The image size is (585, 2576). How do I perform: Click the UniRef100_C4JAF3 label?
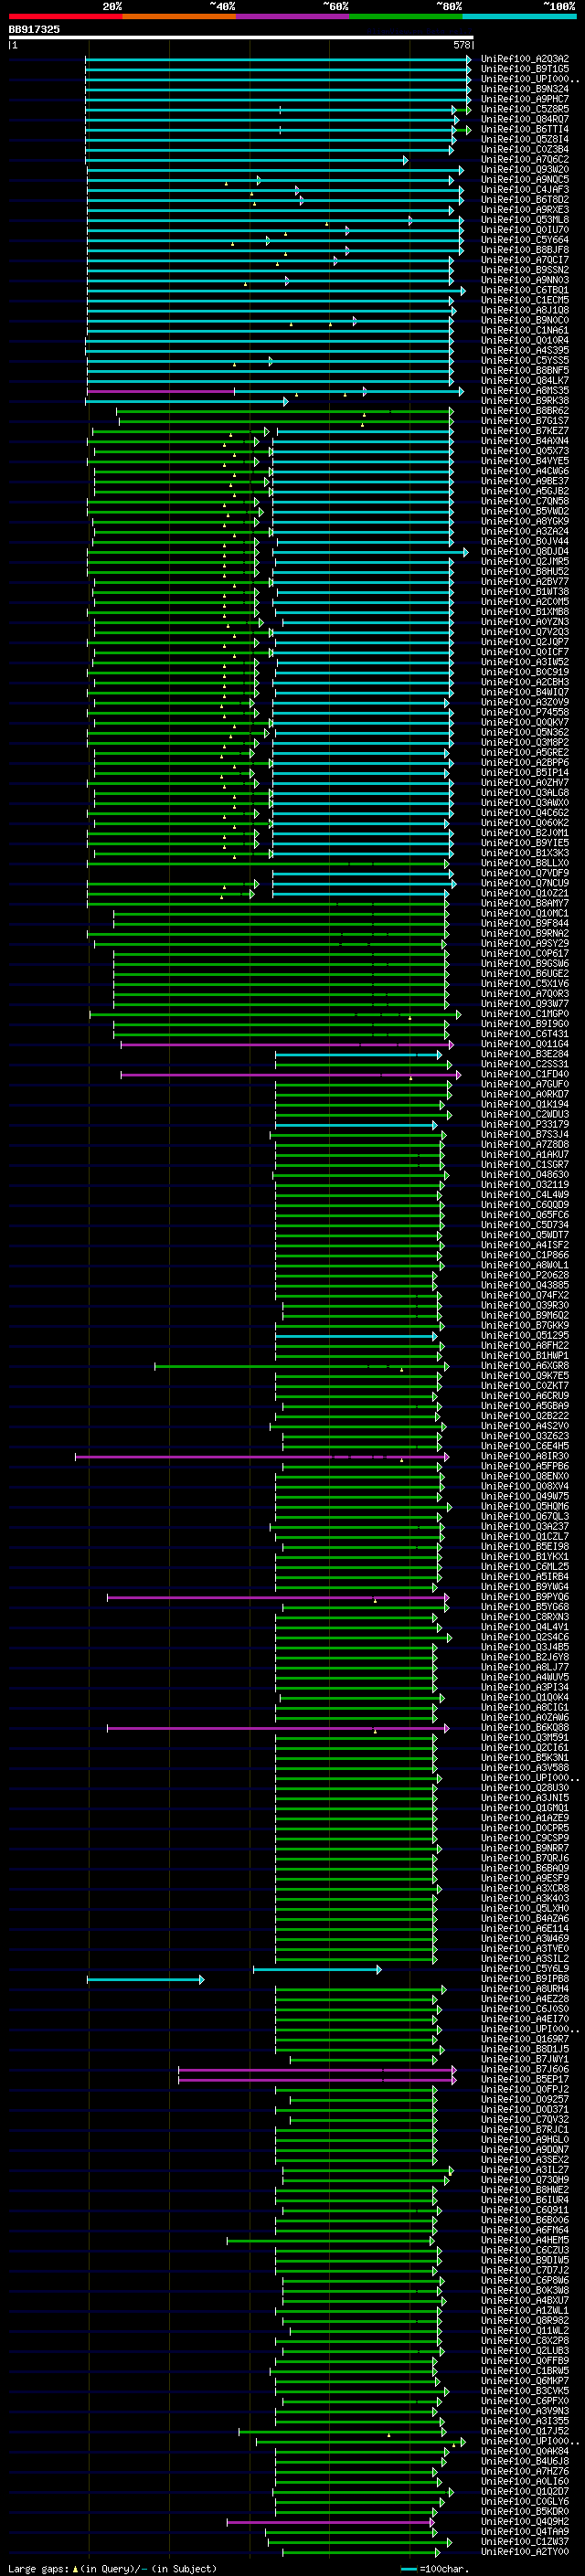(525, 189)
